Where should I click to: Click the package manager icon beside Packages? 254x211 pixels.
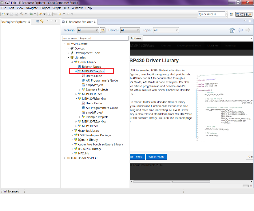[103, 30]
